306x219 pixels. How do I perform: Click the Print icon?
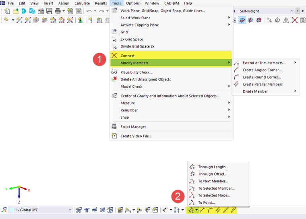coord(58,11)
